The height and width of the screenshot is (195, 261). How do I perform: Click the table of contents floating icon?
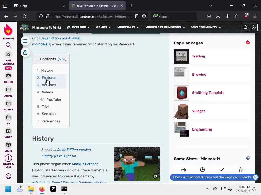click(x=25, y=41)
